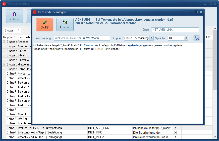Minimize the Texte ändern/anlegen dialog
The width and height of the screenshot is (219, 141).
click(192, 12)
